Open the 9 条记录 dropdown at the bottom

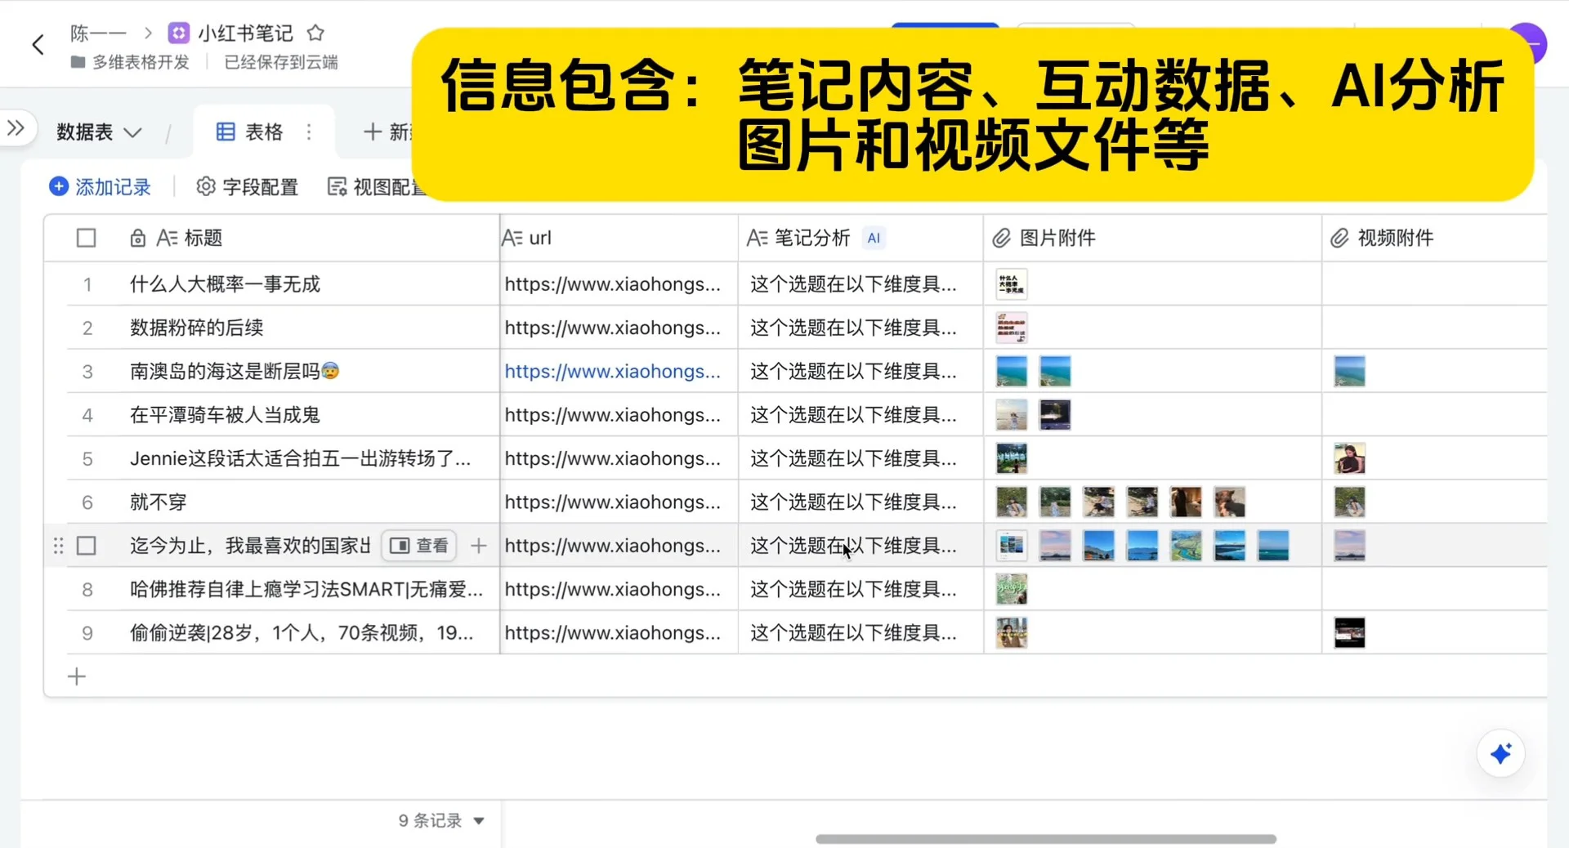coord(440,821)
